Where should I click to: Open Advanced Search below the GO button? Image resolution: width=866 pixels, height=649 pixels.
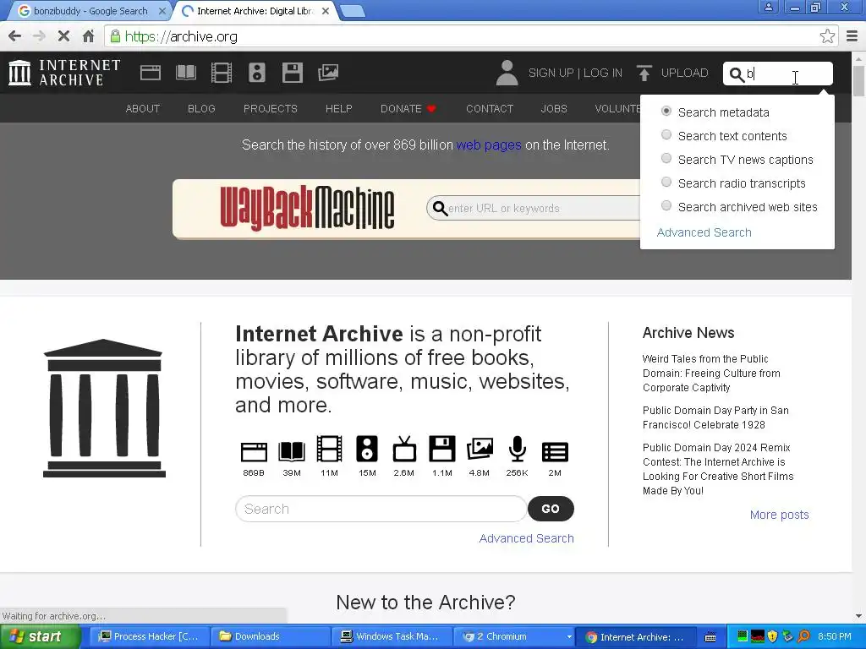[526, 538]
